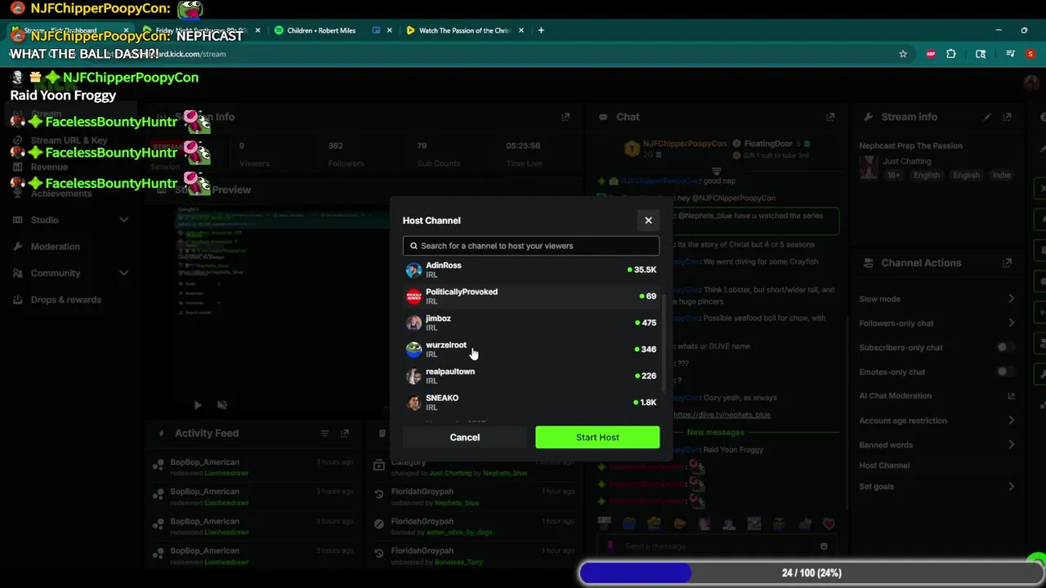Viewport: 1046px width, 588px height.
Task: Select realpaultown channel row
Action: point(531,376)
